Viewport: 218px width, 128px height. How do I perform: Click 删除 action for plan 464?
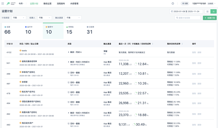click(199, 103)
